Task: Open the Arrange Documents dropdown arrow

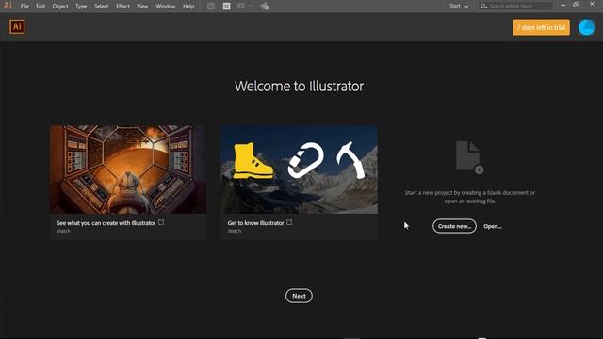Action: [x=250, y=7]
